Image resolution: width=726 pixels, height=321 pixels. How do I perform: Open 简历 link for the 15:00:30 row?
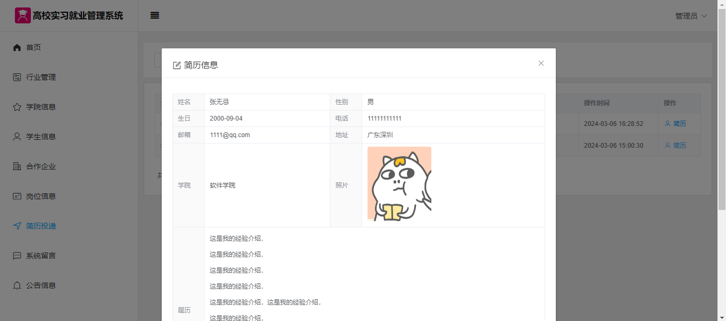(675, 145)
